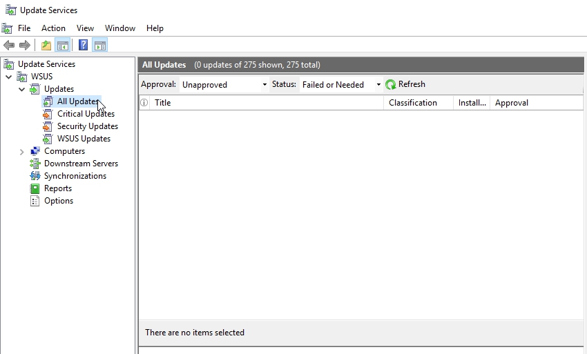Click the green Refresh arrow icon

pyautogui.click(x=390, y=85)
